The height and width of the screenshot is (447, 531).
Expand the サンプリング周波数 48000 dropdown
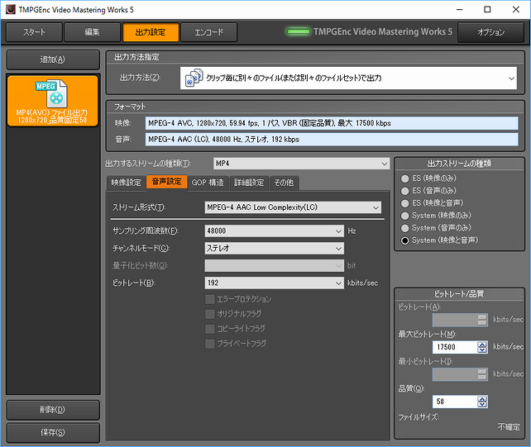tap(275, 231)
